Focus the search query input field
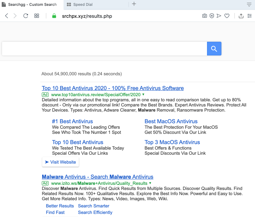 coord(104,49)
